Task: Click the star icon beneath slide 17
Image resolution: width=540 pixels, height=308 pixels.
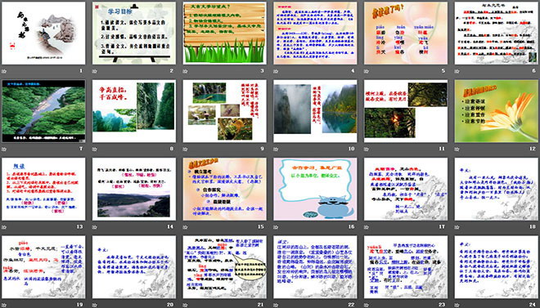Action: tap(367, 227)
